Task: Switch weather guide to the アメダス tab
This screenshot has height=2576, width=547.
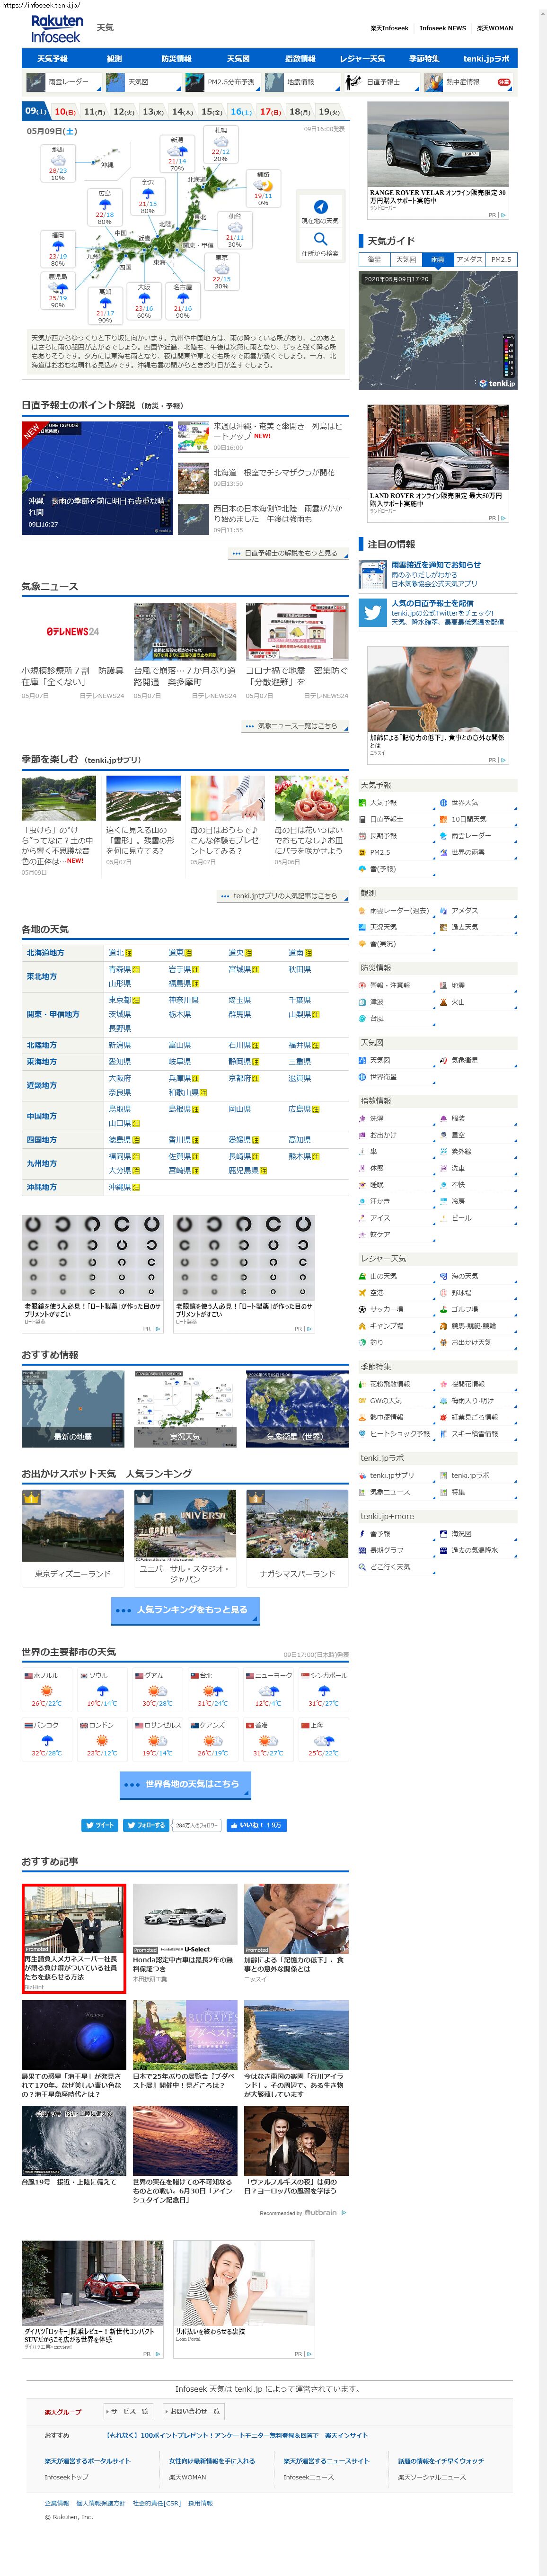Action: [x=469, y=259]
